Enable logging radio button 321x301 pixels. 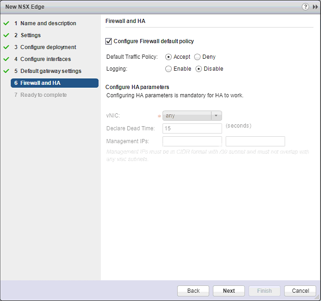tap(169, 69)
